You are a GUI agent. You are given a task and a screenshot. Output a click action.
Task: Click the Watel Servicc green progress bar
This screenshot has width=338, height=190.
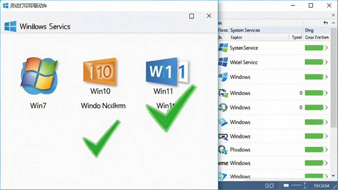[x=314, y=62]
